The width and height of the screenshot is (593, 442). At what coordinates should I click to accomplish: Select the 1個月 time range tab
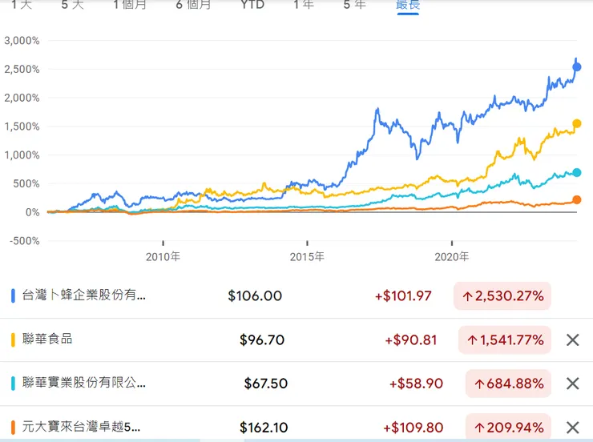[x=130, y=5]
